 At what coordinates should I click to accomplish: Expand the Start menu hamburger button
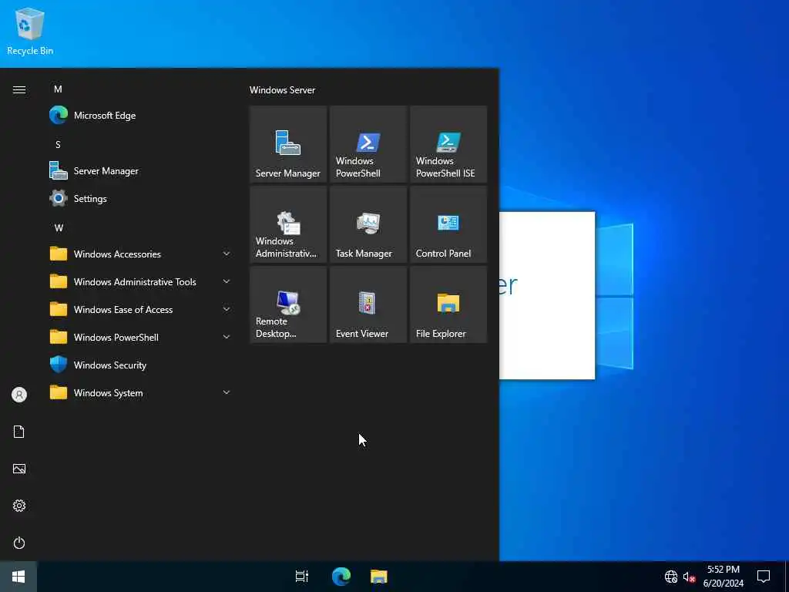19,89
